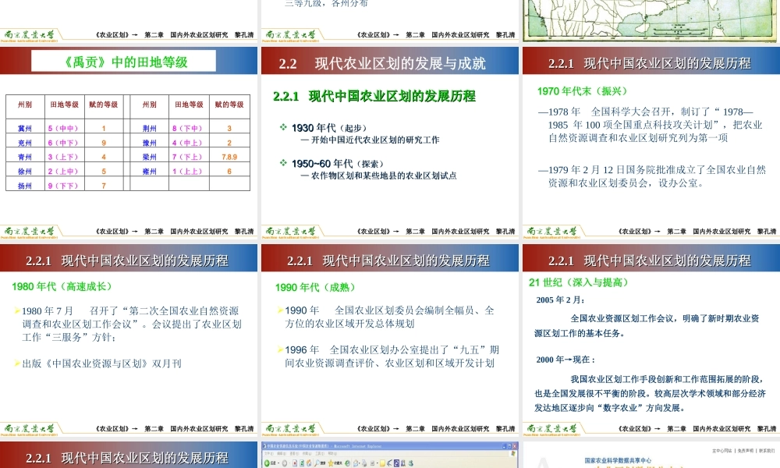
Task: Click the Forward navigation icon in Internet Explorer
Action: point(285,463)
